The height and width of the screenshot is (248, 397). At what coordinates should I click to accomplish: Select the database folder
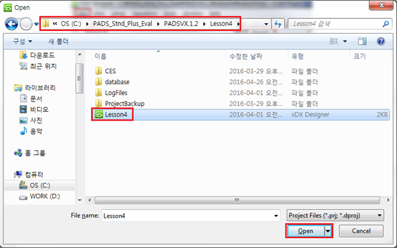point(117,82)
